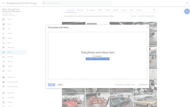Open the Google apps grid
This screenshot has height=107, width=190.
point(187,3)
